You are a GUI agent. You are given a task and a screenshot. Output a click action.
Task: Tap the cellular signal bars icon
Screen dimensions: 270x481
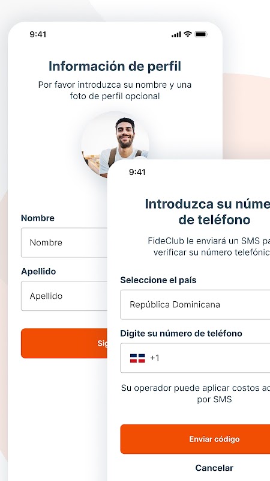[x=176, y=35]
